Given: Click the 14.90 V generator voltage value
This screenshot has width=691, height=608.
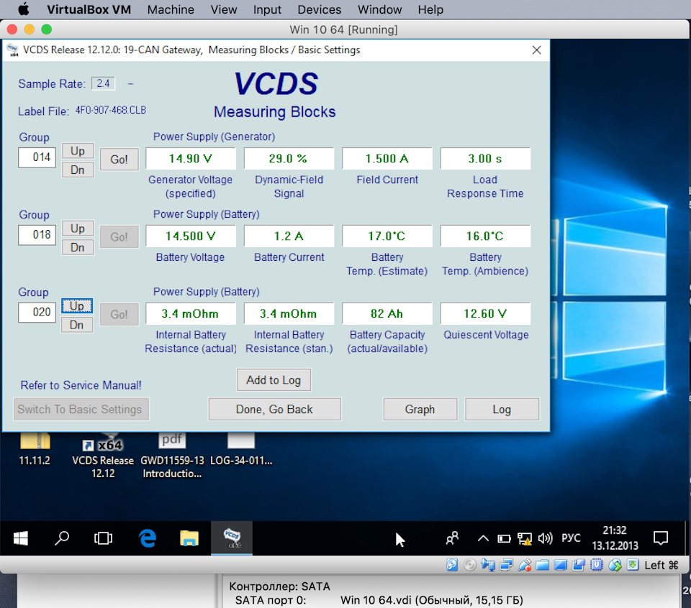Looking at the screenshot, I should (x=190, y=158).
